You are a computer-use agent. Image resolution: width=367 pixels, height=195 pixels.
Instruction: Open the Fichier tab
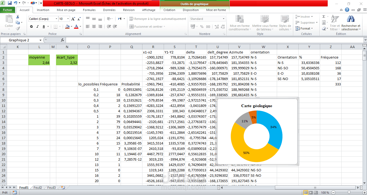[8, 10]
